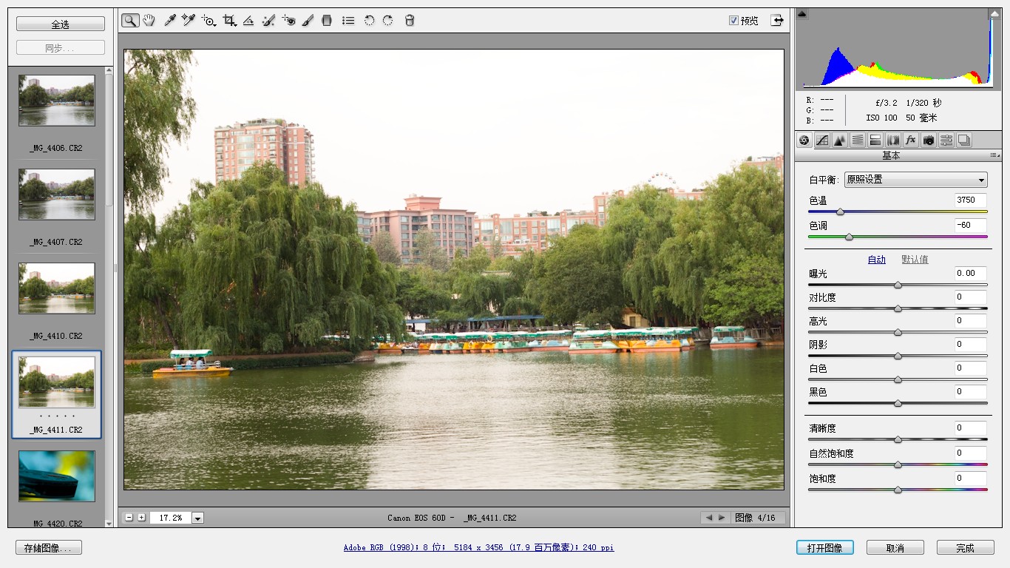Click the 色温 value field 3750
1010x568 pixels.
tap(970, 200)
